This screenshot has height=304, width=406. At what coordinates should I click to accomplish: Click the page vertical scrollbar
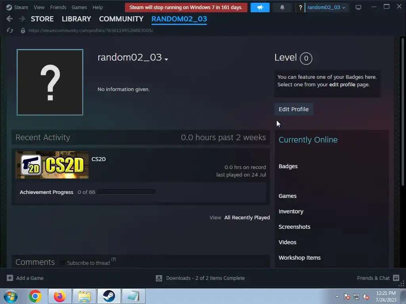403,112
